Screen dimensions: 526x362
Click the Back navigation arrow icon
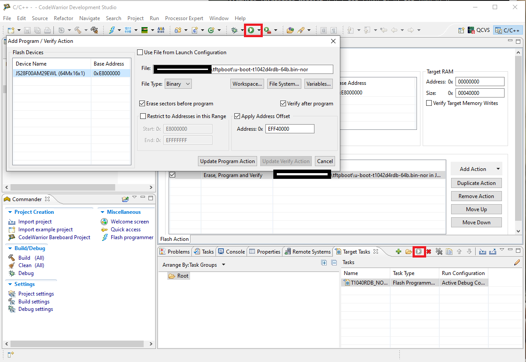394,30
